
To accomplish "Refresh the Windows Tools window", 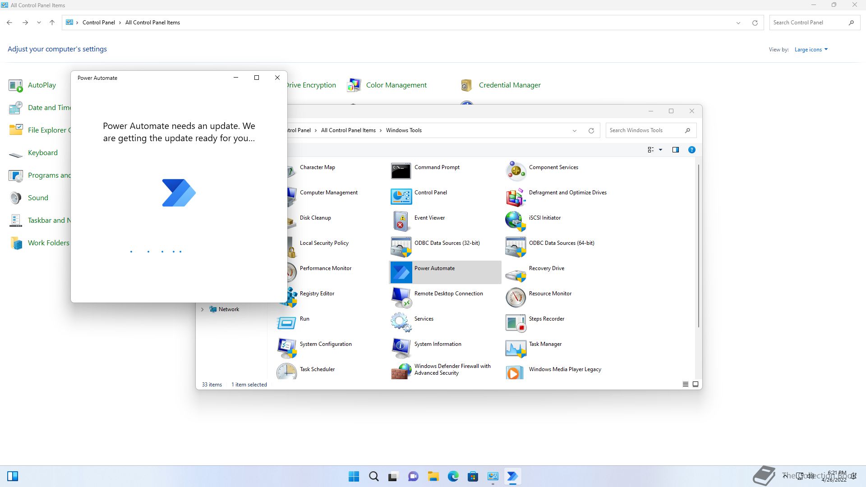I will pos(591,130).
